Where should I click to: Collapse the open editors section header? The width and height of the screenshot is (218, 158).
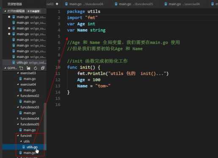pos(5,11)
